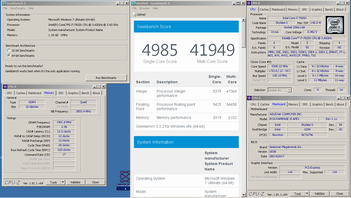Click the CAS# Latency 12.0 clocks value
Screen dimensions: 351x198
pyautogui.click(x=64, y=131)
